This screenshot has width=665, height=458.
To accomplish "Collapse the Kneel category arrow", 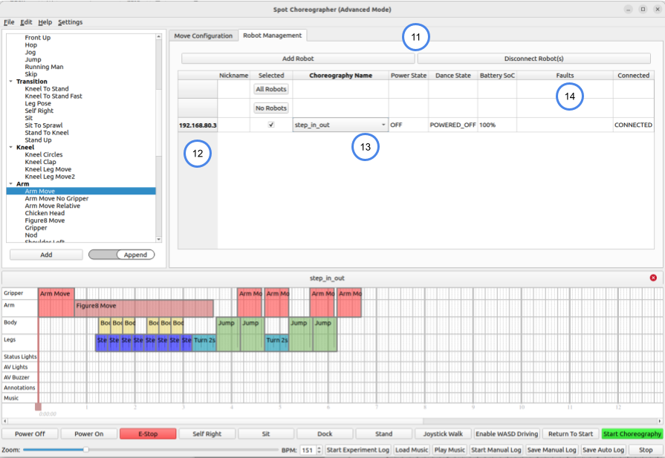I will [x=10, y=148].
